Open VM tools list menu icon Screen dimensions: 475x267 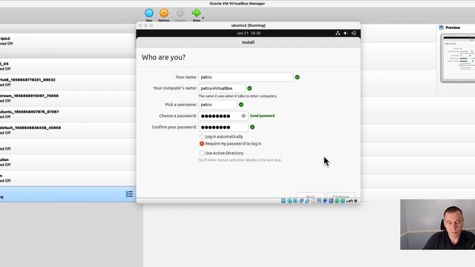tap(129, 194)
